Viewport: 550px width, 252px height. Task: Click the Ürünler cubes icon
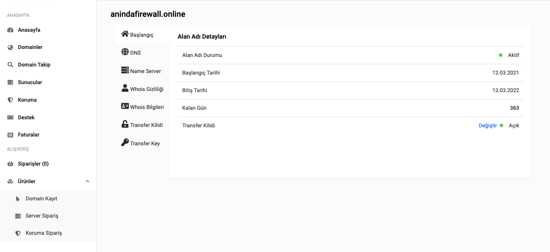(10, 181)
